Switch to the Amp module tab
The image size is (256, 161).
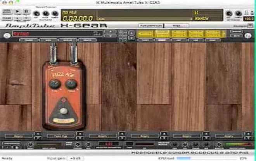point(179,40)
